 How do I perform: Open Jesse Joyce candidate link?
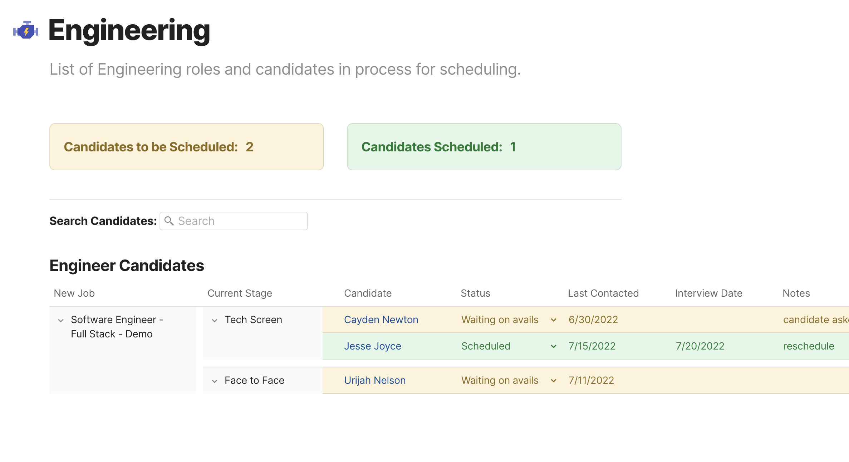point(372,346)
